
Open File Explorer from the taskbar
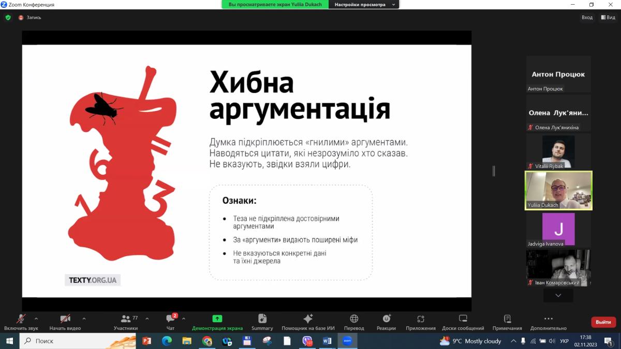[187, 341]
